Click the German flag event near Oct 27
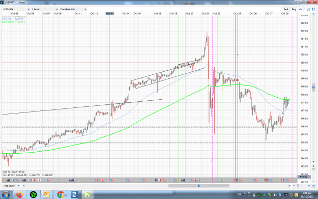Image resolution: width=318 pixels, height=199 pixels. [266, 180]
